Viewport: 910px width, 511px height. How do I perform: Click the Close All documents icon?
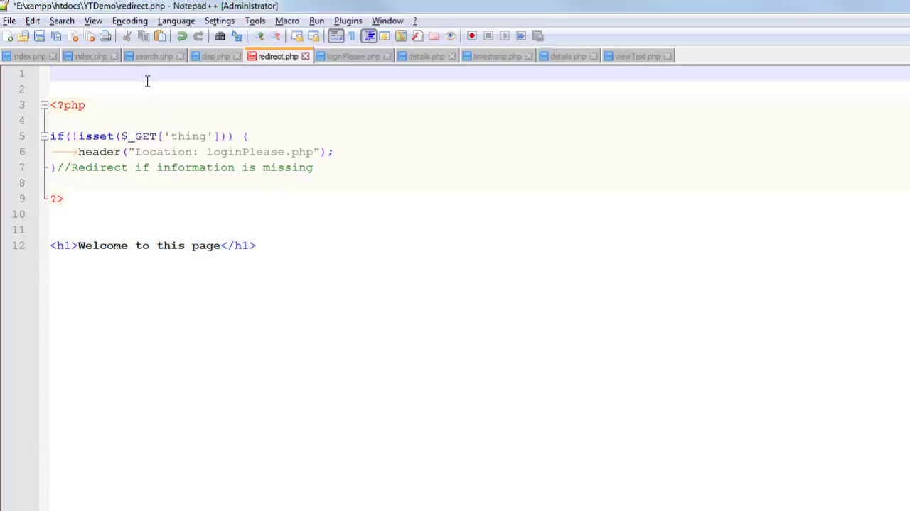[89, 36]
